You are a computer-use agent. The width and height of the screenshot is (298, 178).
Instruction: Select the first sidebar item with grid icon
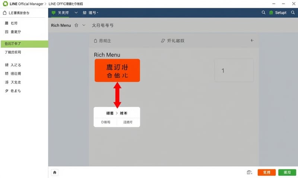[x=11, y=23]
